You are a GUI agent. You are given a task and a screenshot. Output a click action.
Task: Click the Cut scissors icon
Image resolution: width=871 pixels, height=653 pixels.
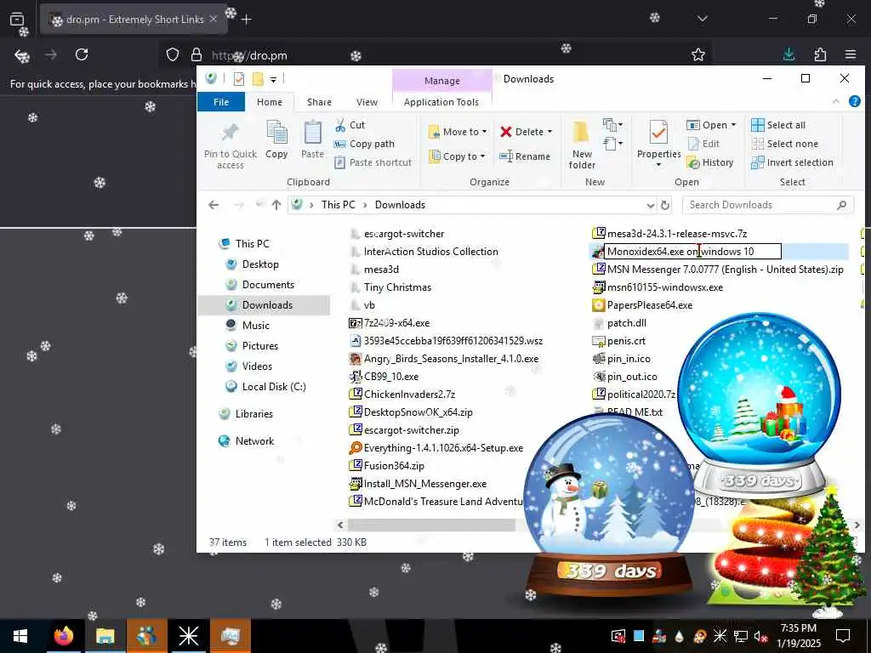(x=340, y=125)
